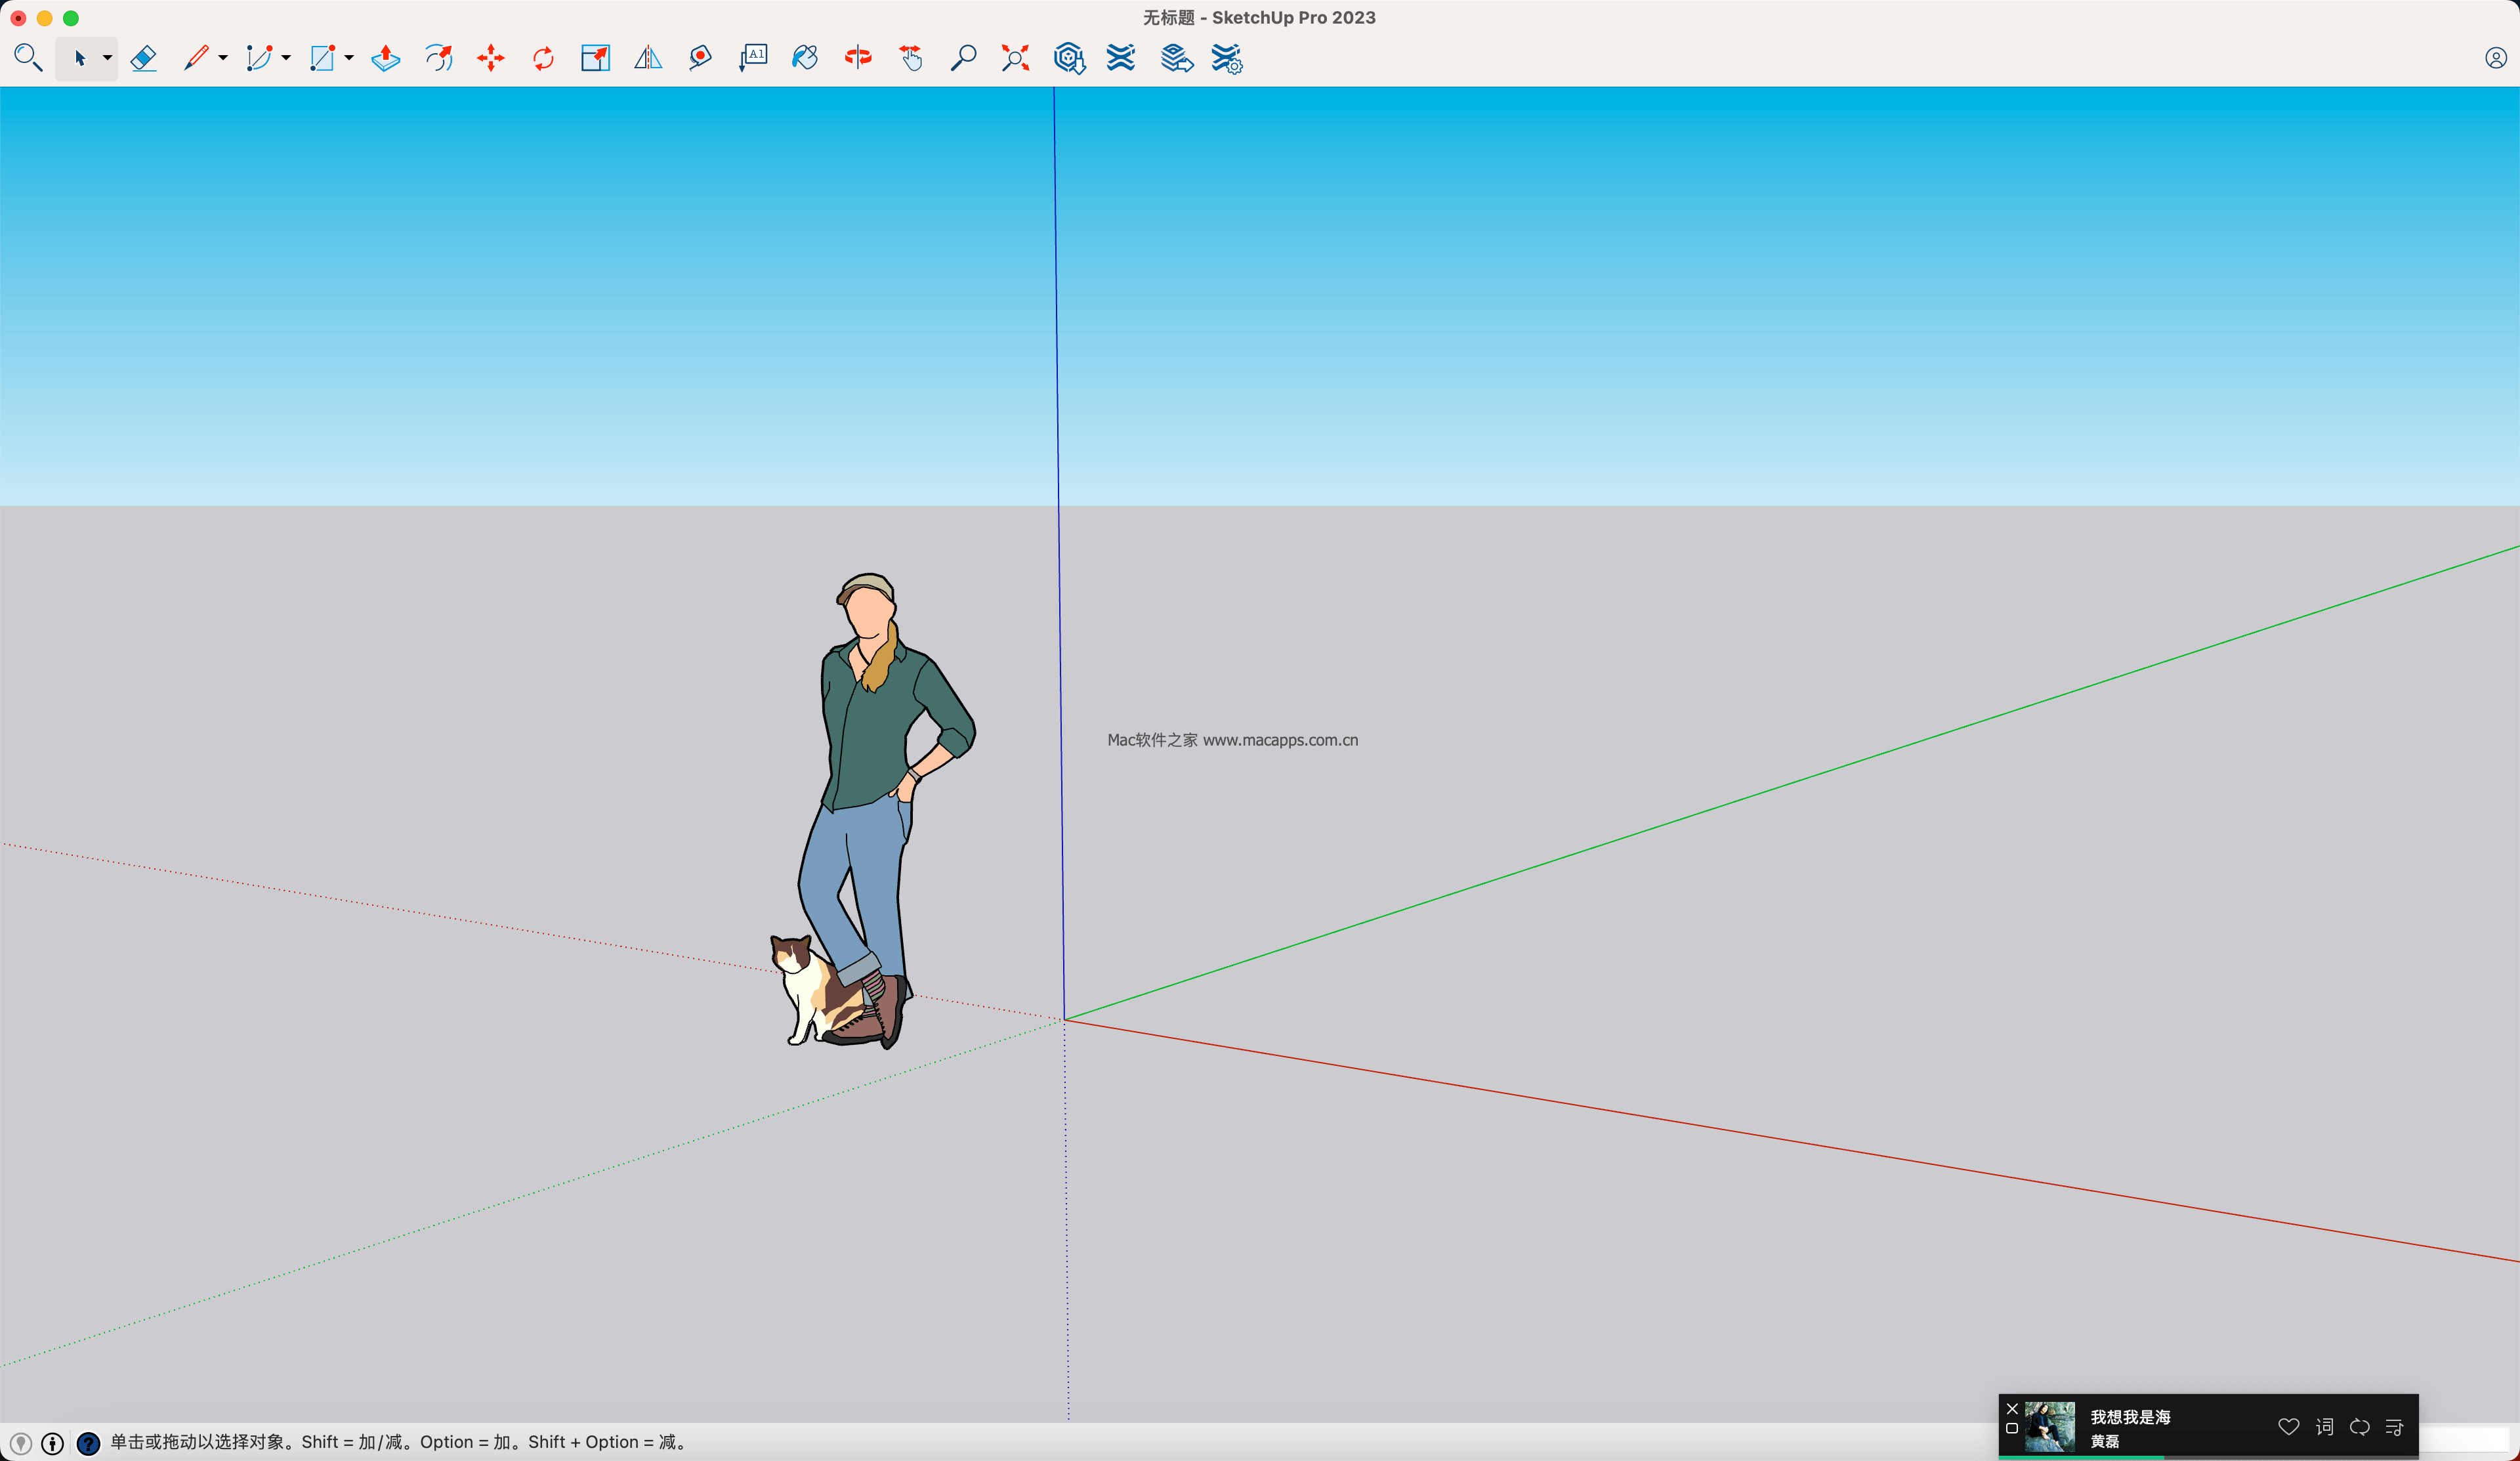Image resolution: width=2520 pixels, height=1461 pixels.
Task: Toggle the loop mode in music player
Action: pyautogui.click(x=2359, y=1427)
